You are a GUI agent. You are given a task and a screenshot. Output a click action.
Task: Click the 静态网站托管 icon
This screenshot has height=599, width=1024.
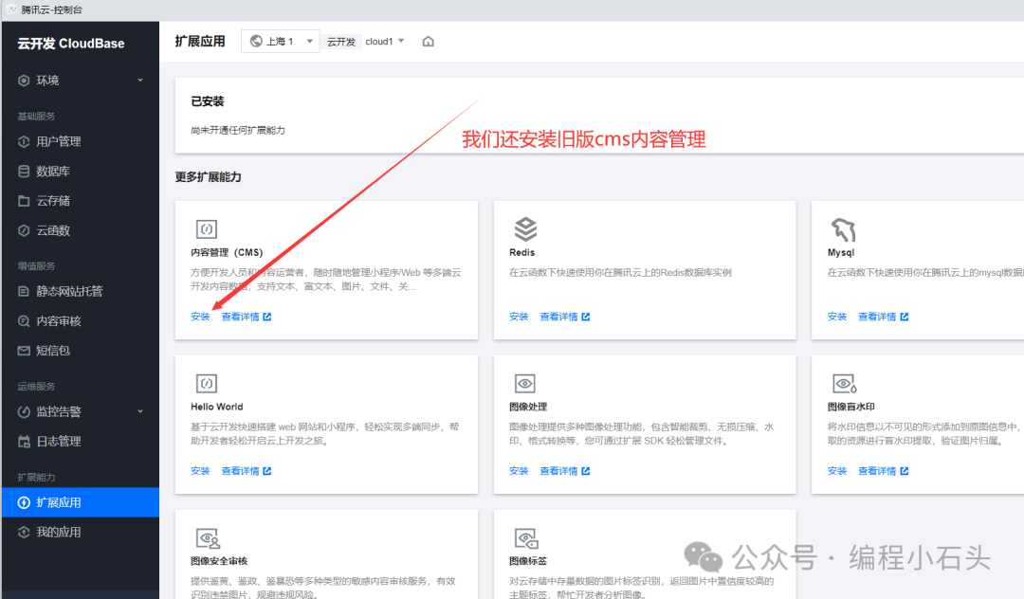click(24, 291)
